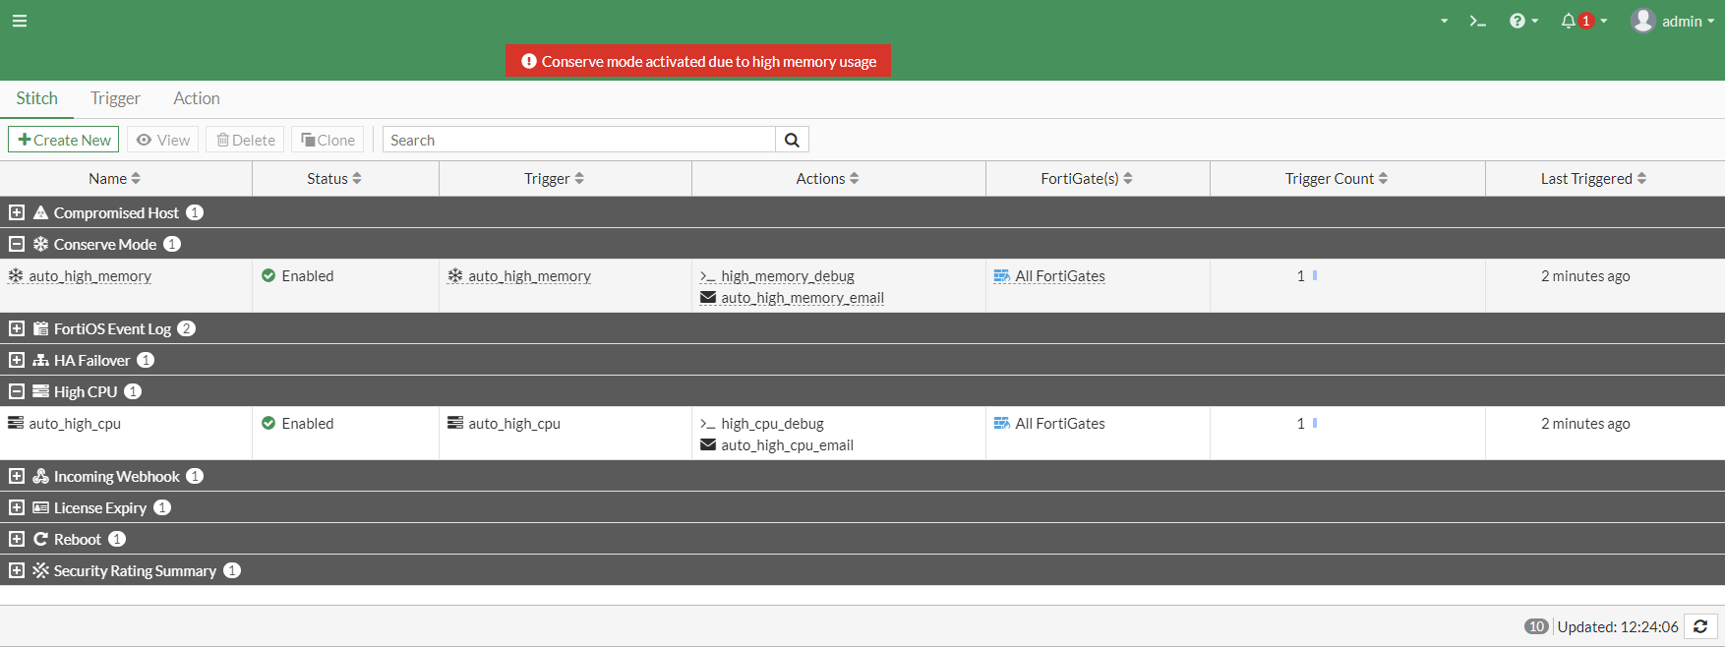
Task: Click the Delete button
Action: [x=246, y=140]
